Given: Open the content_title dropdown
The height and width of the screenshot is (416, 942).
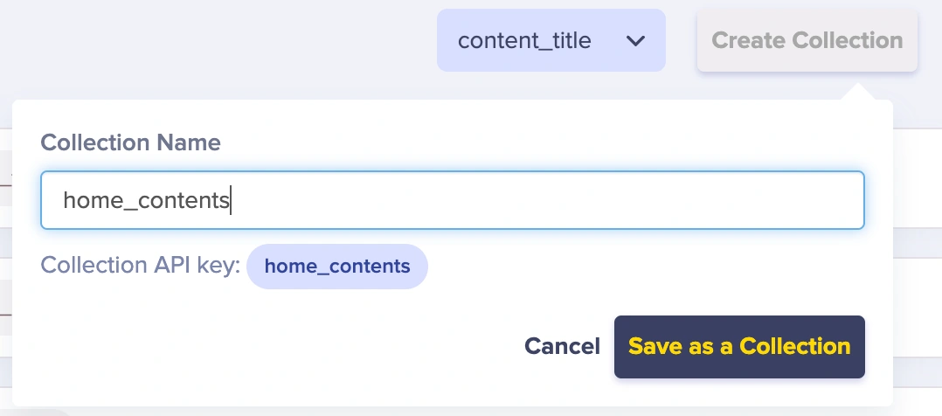Looking at the screenshot, I should click(x=551, y=40).
